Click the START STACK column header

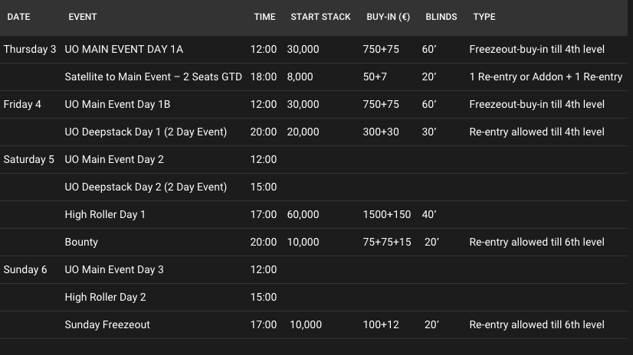(x=320, y=17)
